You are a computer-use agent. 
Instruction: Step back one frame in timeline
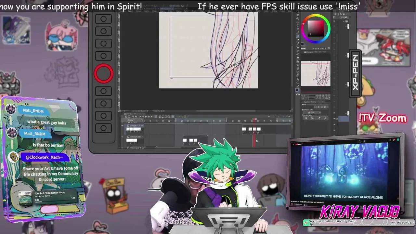143,117
